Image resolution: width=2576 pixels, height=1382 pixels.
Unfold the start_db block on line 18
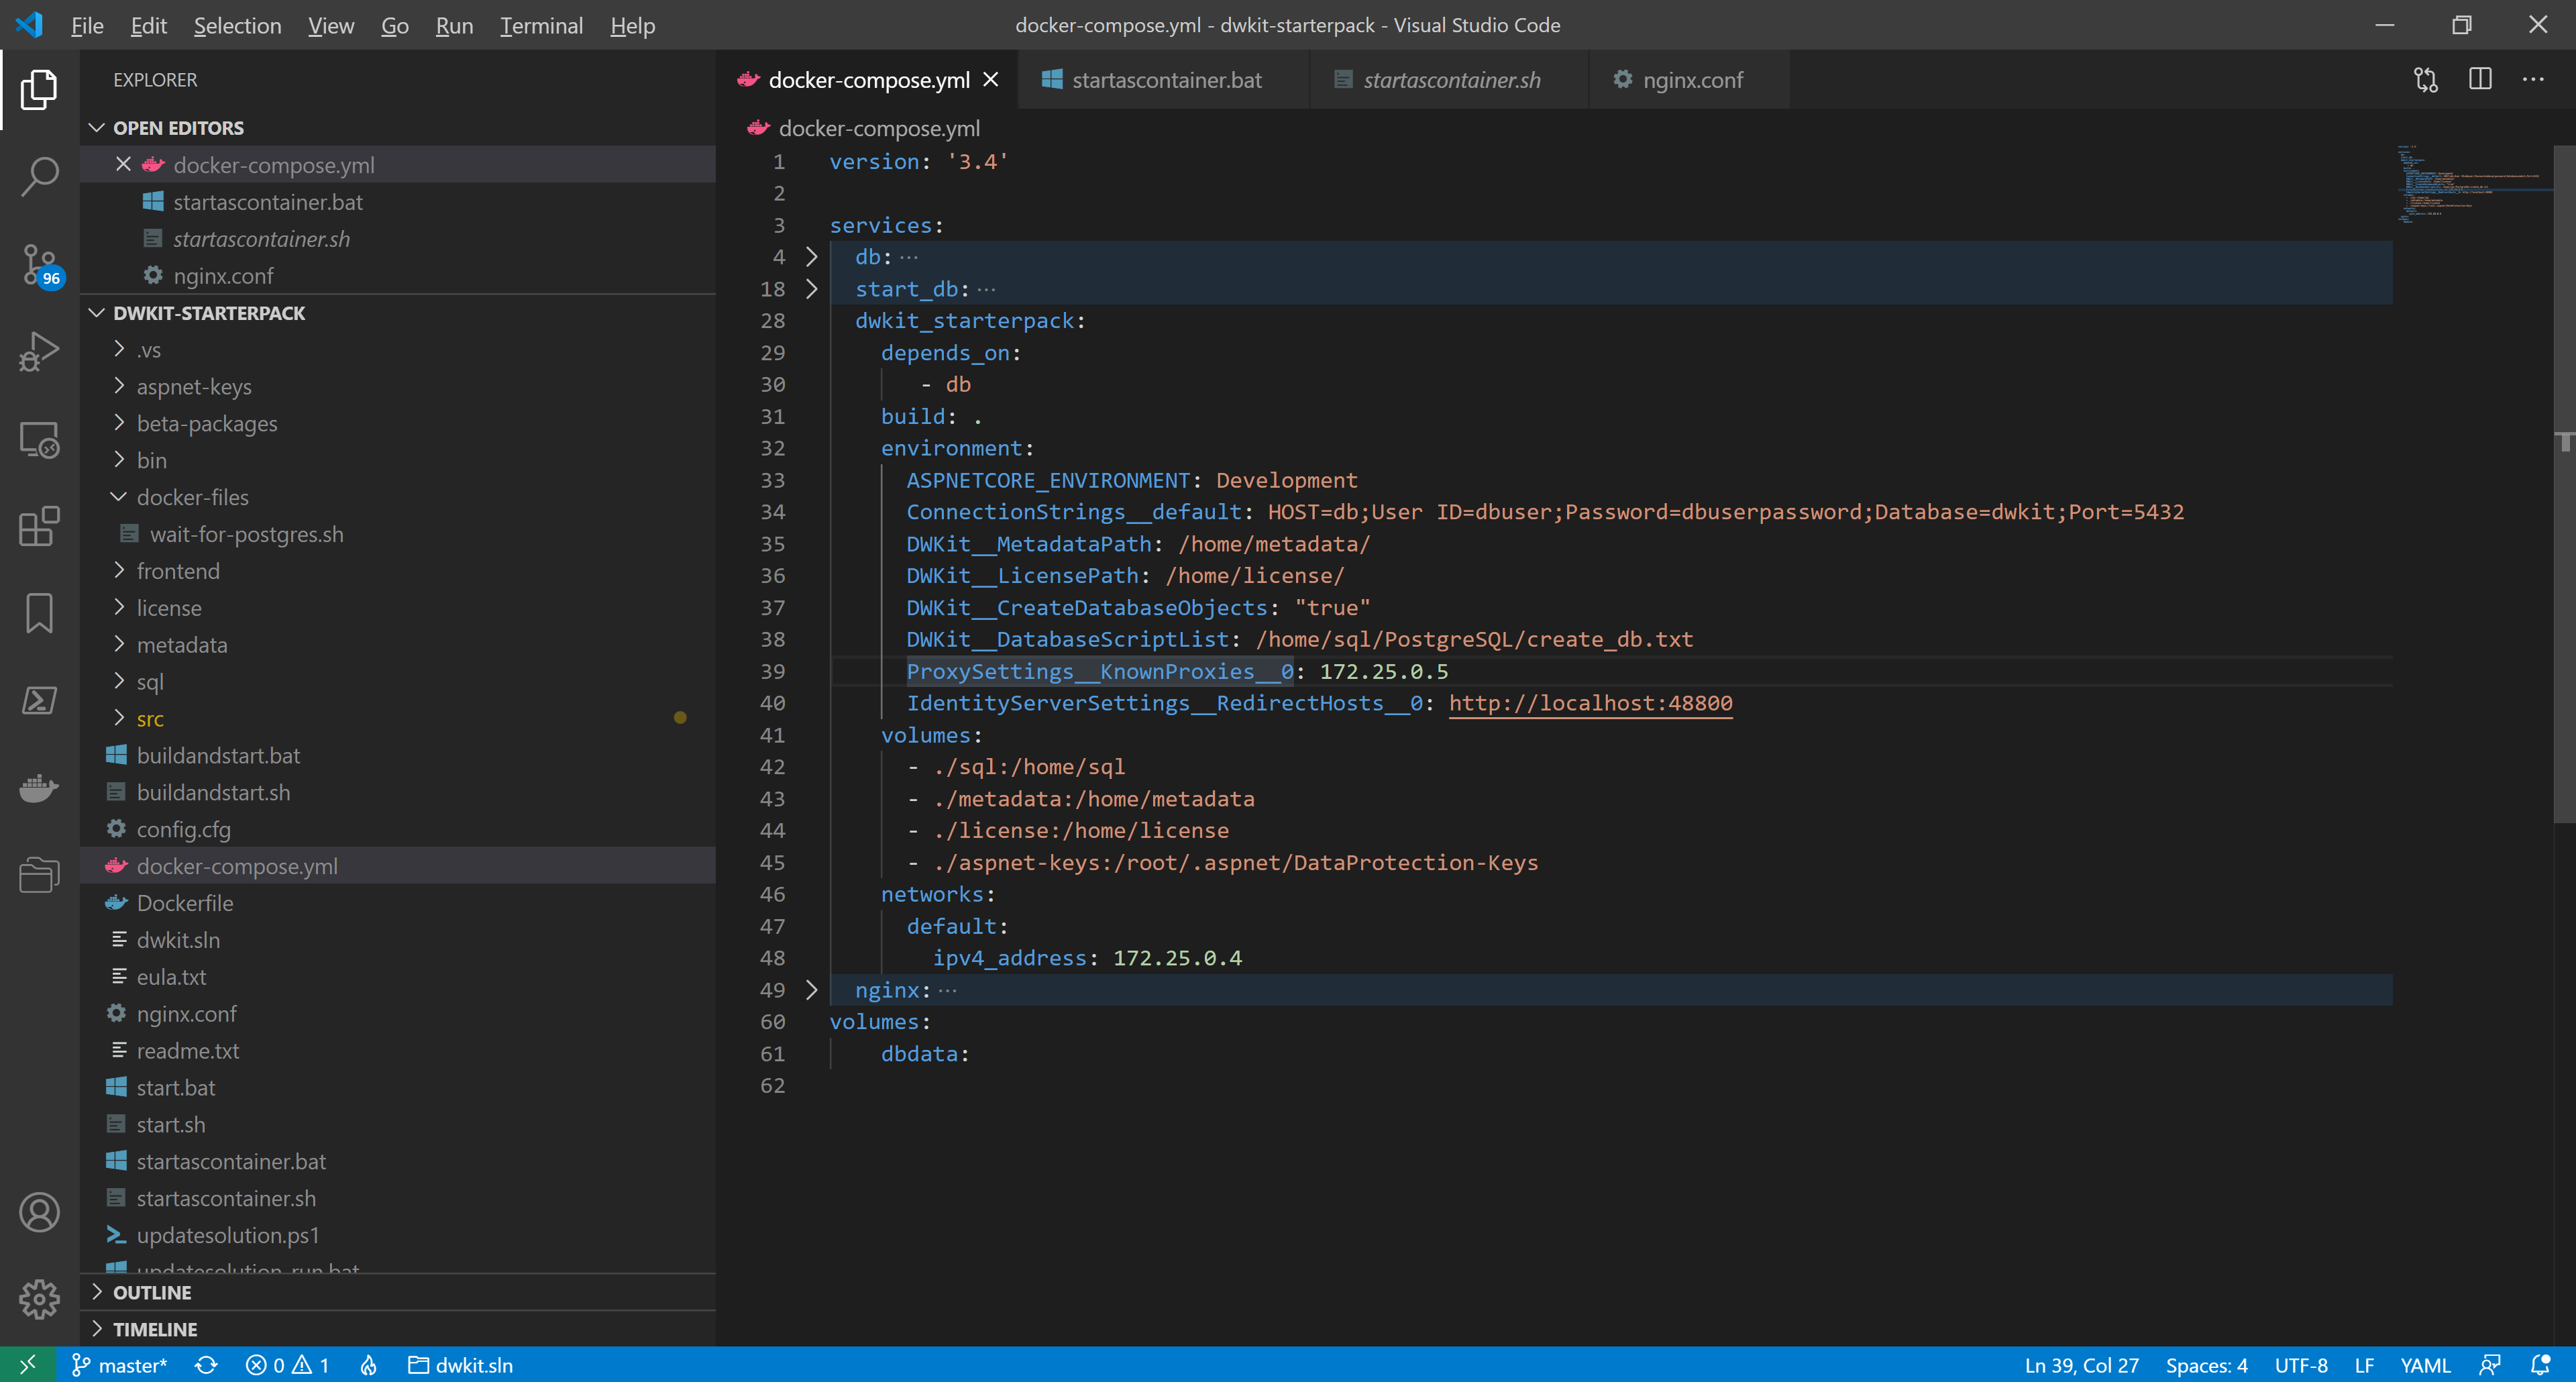click(x=811, y=289)
